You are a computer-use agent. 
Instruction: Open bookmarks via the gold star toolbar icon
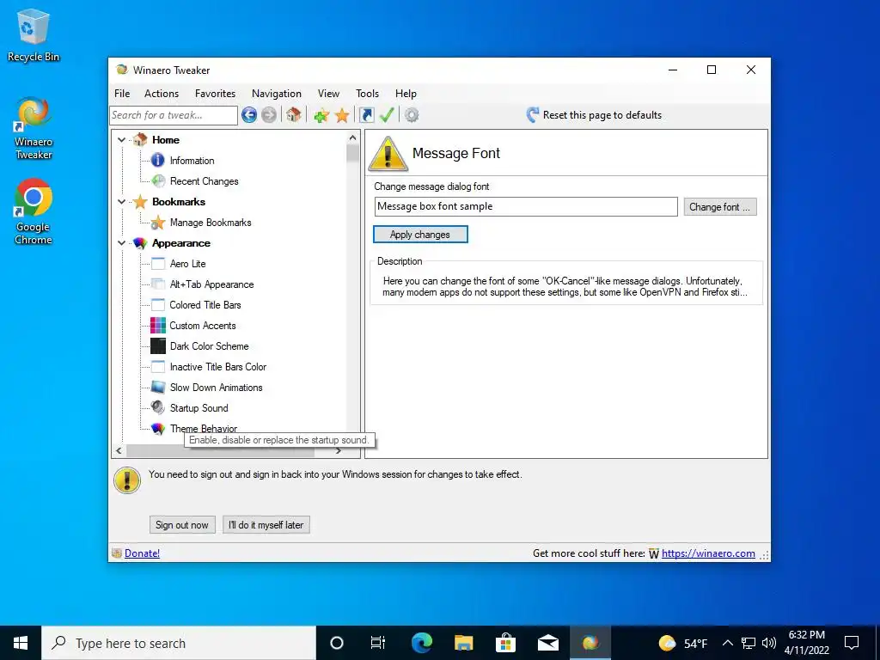(342, 116)
